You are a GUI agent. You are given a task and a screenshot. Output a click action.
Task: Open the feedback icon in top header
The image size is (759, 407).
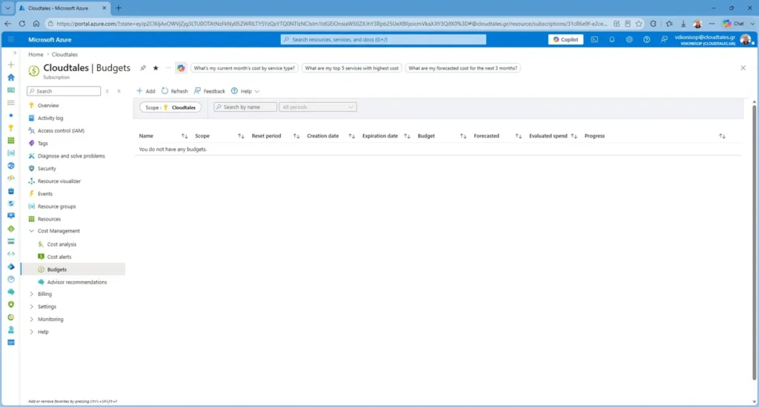pyautogui.click(x=664, y=40)
